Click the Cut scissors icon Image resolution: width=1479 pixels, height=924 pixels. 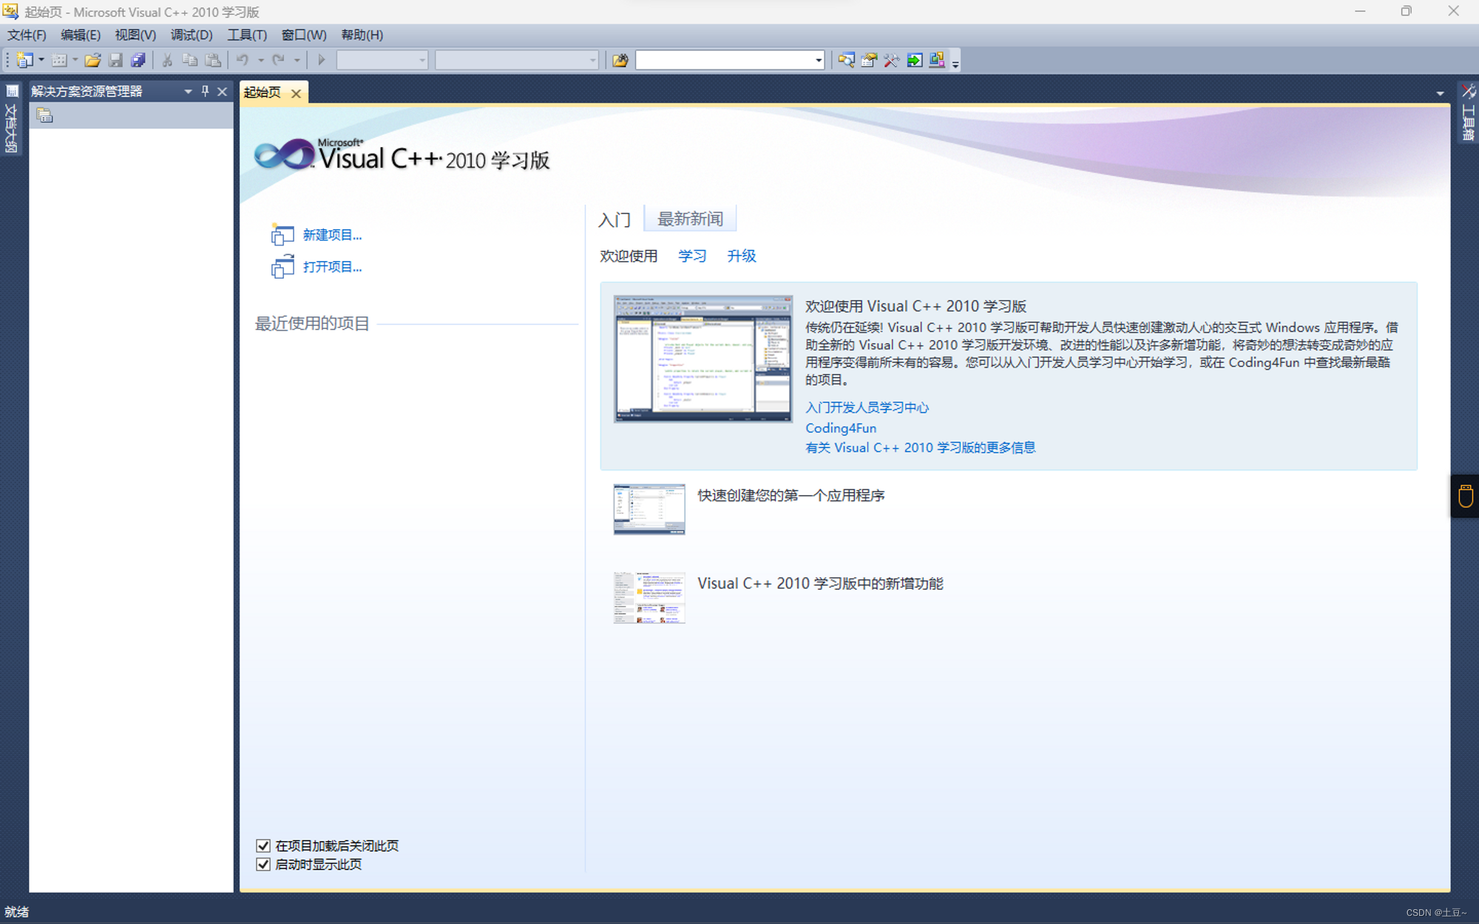167,60
